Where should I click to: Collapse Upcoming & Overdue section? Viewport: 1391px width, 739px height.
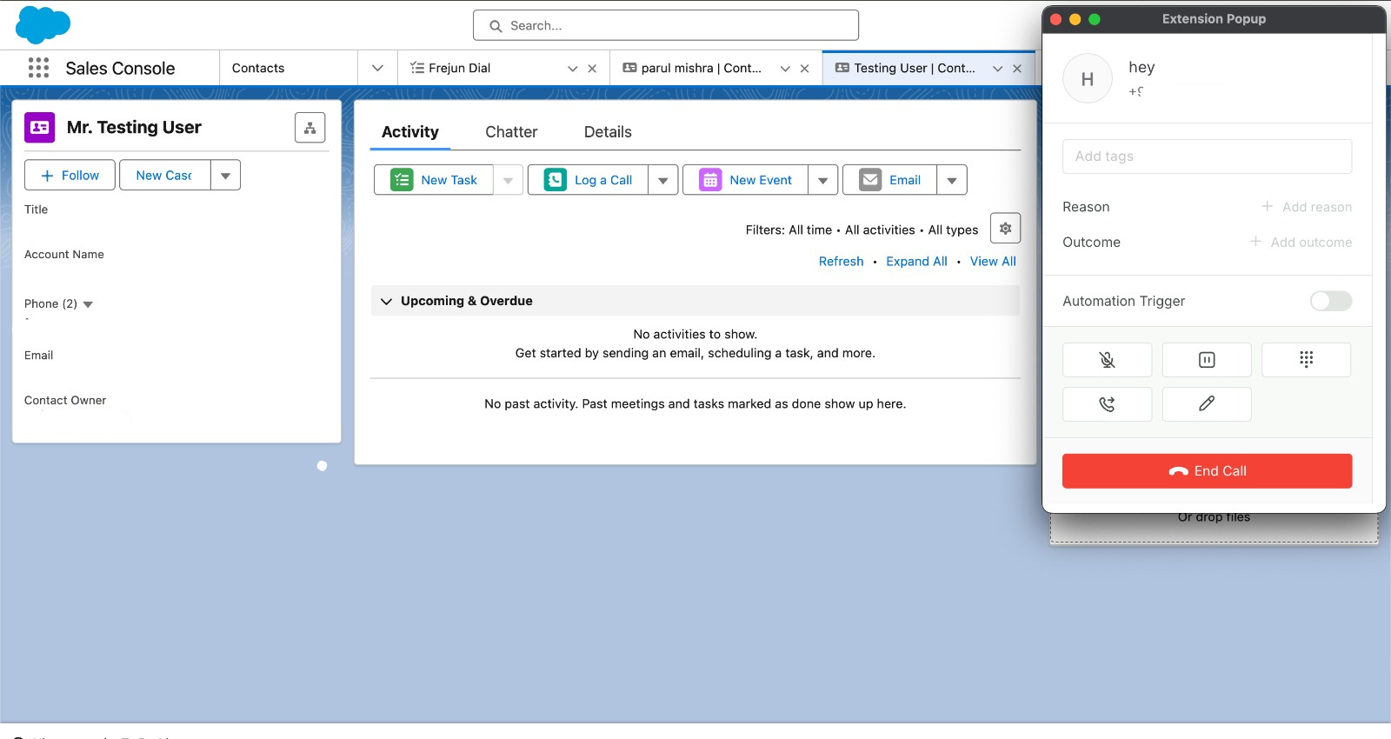[386, 301]
